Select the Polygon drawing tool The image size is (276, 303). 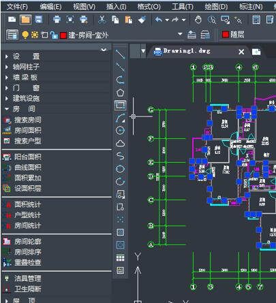coord(120,93)
